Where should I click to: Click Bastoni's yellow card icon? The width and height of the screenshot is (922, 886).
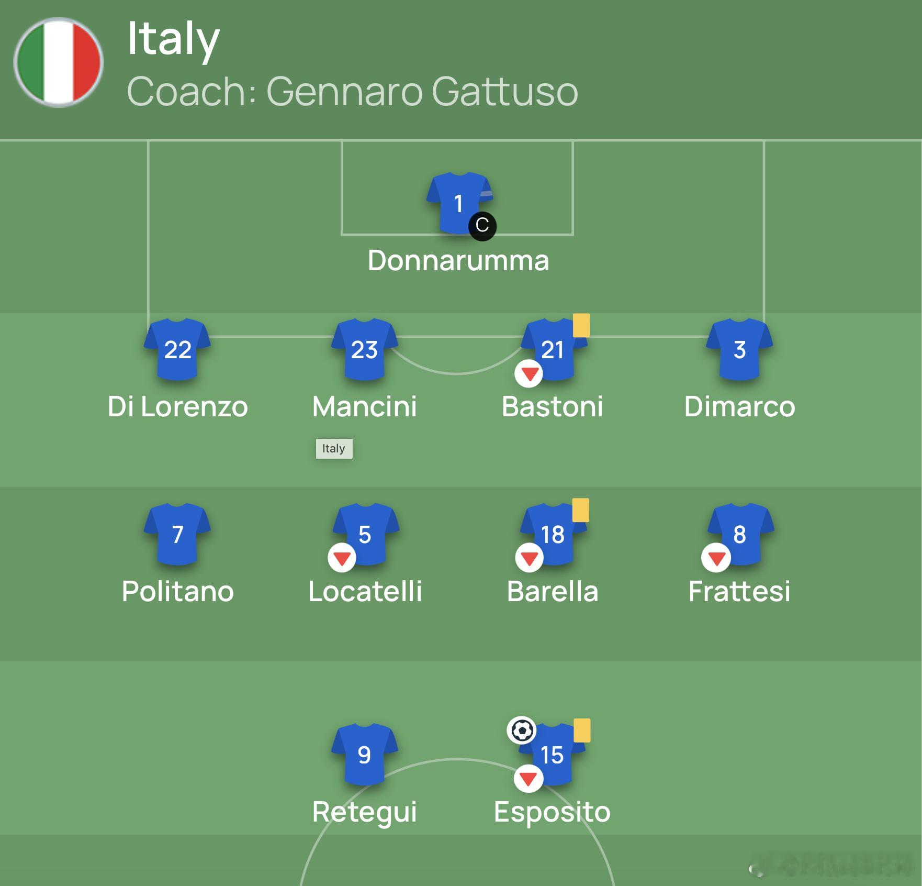point(581,325)
